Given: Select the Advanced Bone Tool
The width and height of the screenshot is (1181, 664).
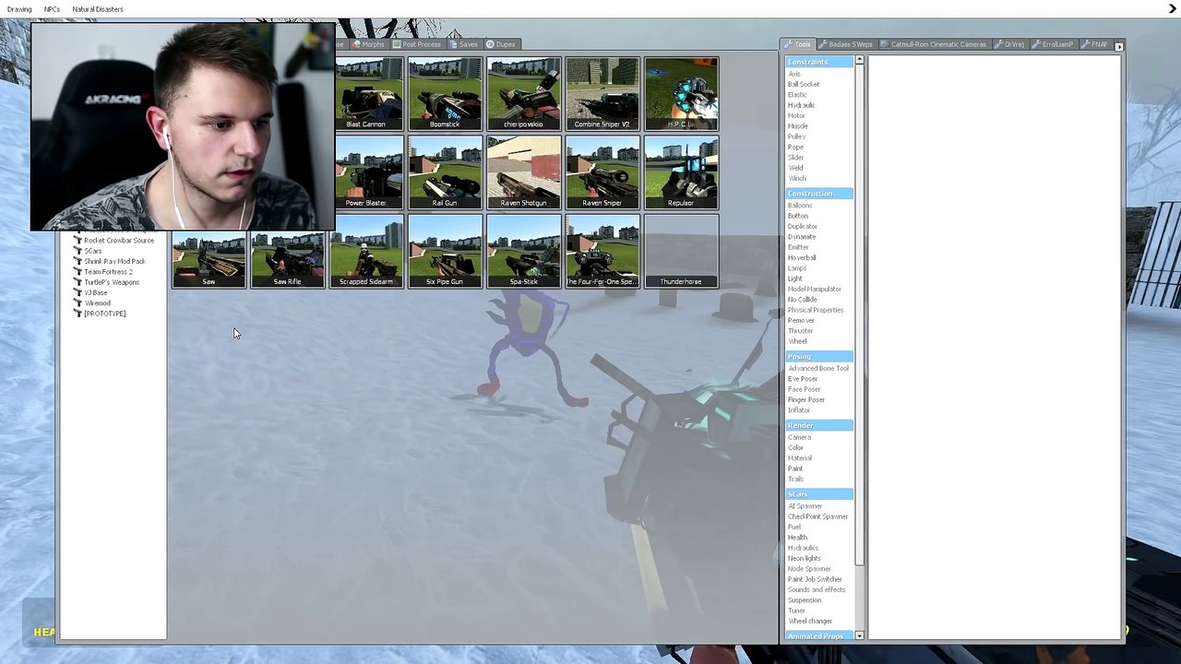Looking at the screenshot, I should pos(818,369).
